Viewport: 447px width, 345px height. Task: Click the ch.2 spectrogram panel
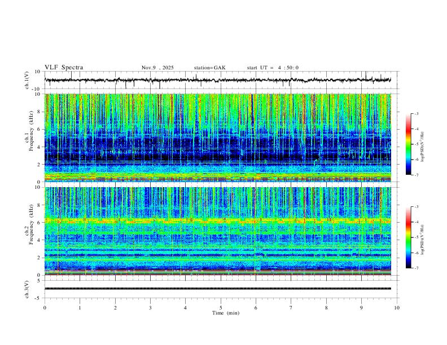pyautogui.click(x=217, y=231)
